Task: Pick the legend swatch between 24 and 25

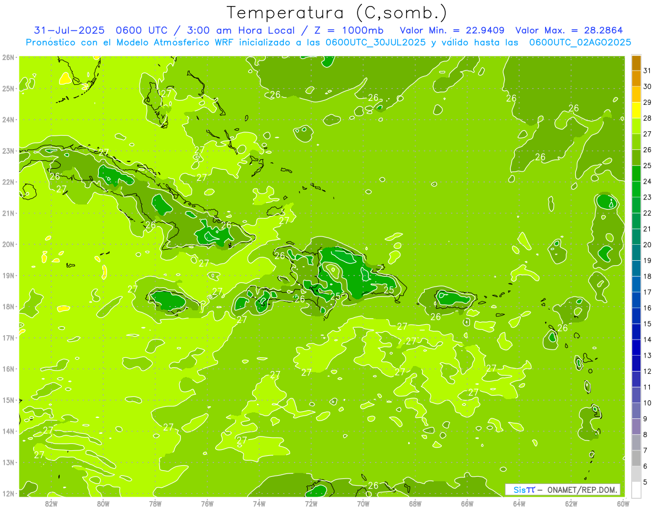Action: click(636, 173)
